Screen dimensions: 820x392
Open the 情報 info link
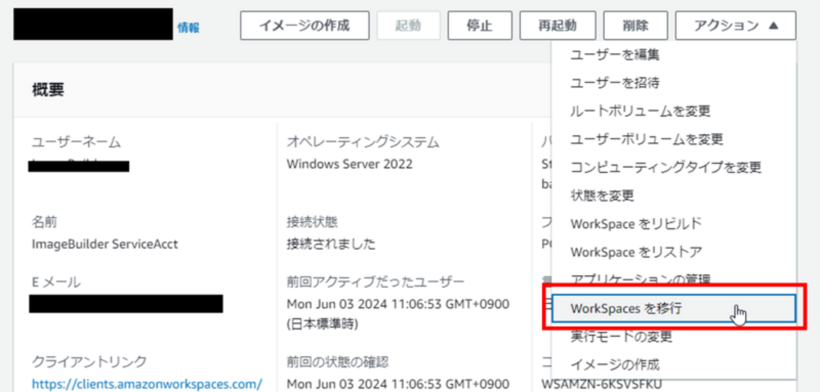tap(188, 28)
